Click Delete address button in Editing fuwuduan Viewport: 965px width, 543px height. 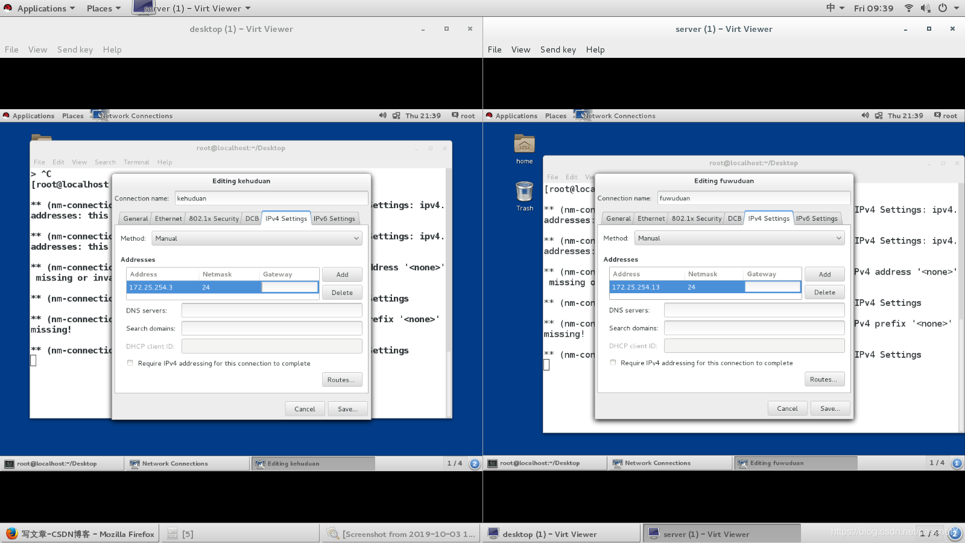[824, 292]
